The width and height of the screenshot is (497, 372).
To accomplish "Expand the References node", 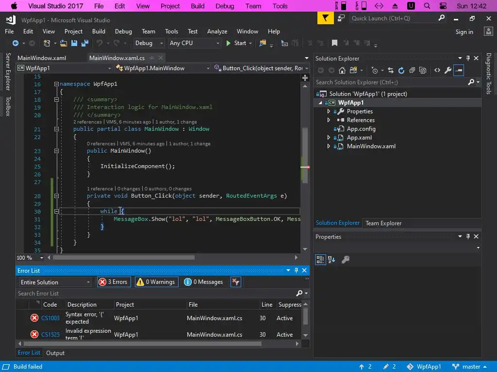I will [x=329, y=120].
